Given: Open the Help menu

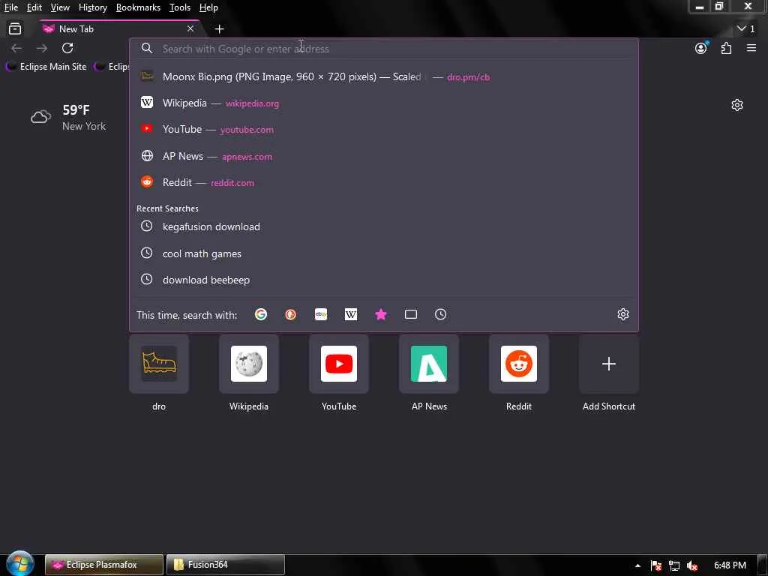Looking at the screenshot, I should click(208, 7).
